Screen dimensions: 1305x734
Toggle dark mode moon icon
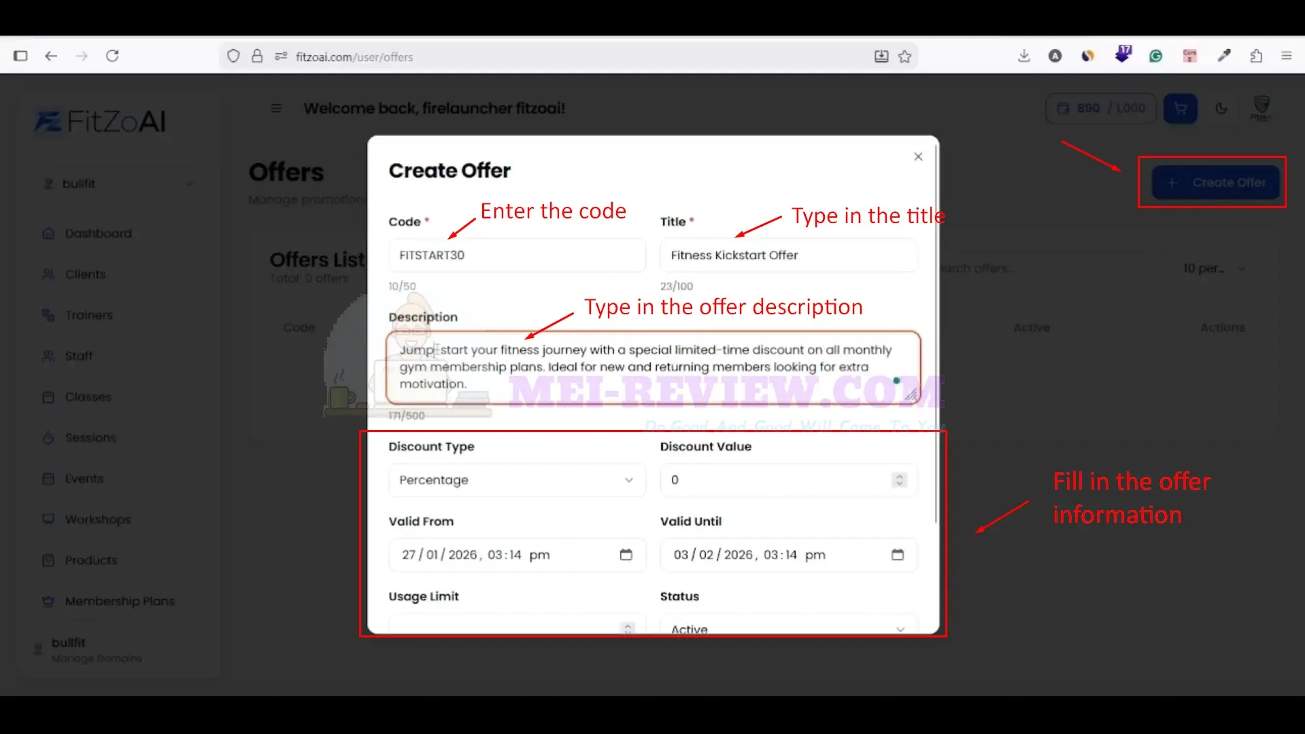click(x=1221, y=108)
